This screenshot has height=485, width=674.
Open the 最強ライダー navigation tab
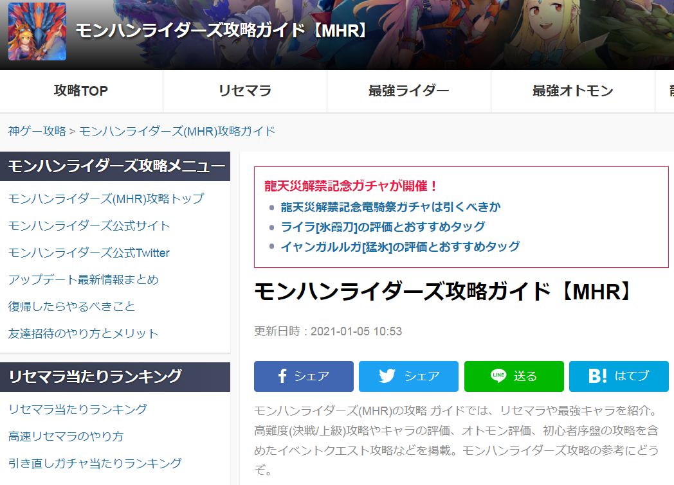click(408, 91)
